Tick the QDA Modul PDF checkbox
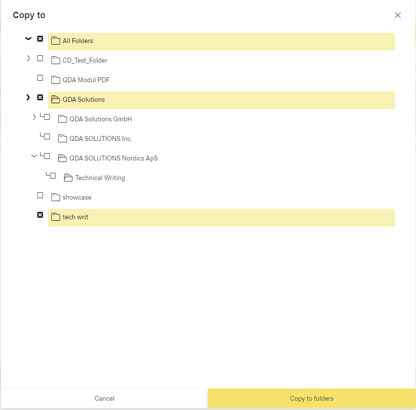416x410 pixels. 40,78
